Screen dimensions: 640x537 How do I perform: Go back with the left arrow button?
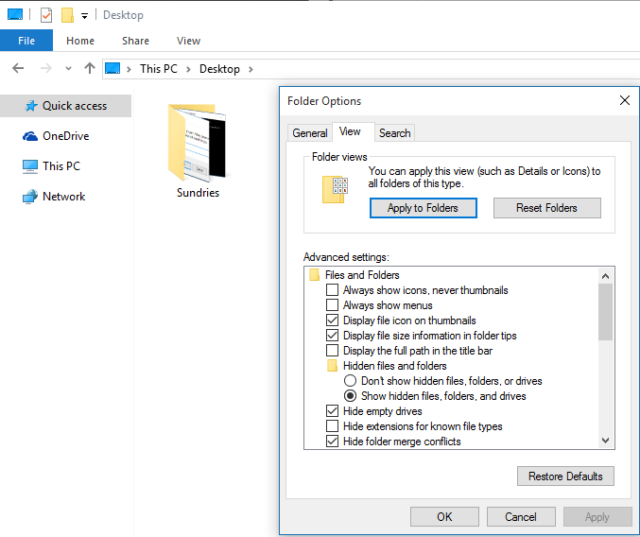[18, 68]
